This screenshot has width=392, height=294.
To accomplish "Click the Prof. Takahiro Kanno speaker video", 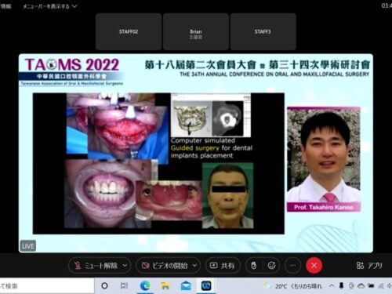I will click(x=324, y=159).
